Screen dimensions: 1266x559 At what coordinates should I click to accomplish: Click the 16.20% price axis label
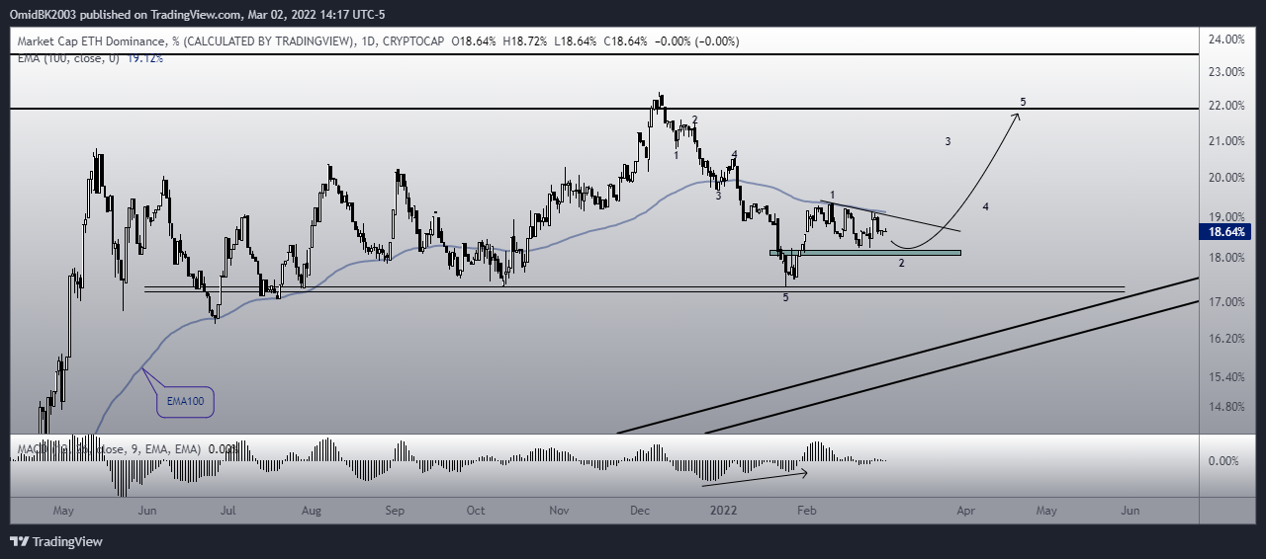tap(1228, 338)
